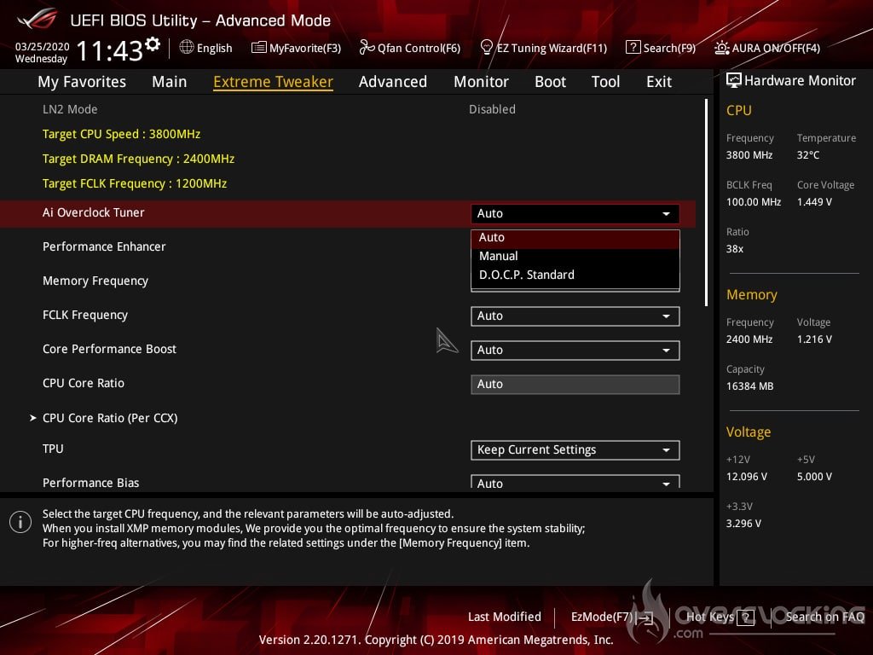The width and height of the screenshot is (873, 655).
Task: Go to the Exit tab
Action: (x=659, y=82)
